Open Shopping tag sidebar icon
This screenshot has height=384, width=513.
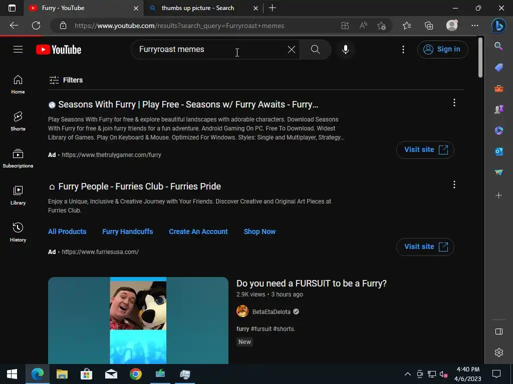[498, 67]
